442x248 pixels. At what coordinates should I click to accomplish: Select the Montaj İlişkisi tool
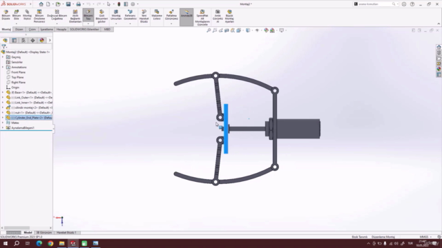pos(27,15)
